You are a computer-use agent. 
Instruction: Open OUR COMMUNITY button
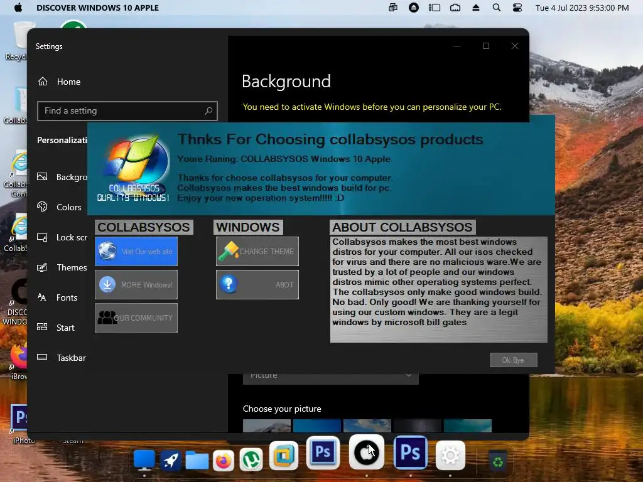[x=136, y=318]
